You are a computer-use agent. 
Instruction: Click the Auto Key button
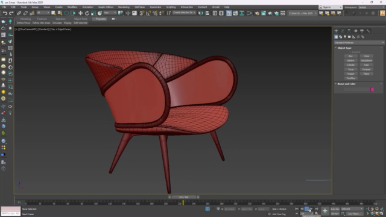pyautogui.click(x=335, y=209)
